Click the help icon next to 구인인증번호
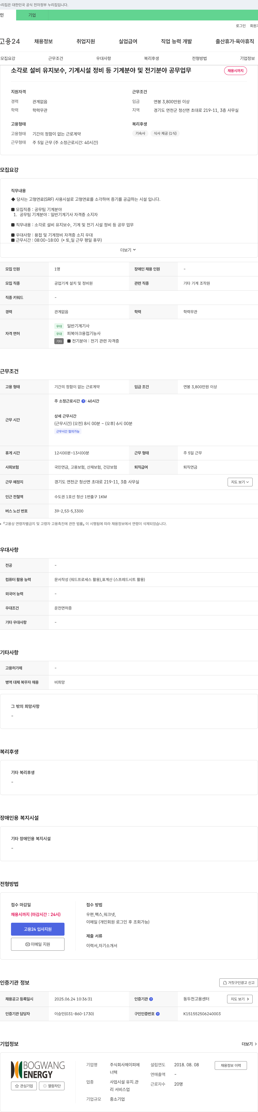 pos(158,1014)
